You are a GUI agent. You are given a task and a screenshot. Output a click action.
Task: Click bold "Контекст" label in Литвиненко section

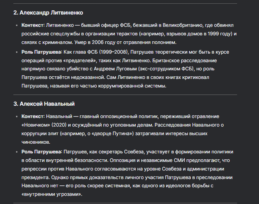pyautogui.click(x=33, y=25)
